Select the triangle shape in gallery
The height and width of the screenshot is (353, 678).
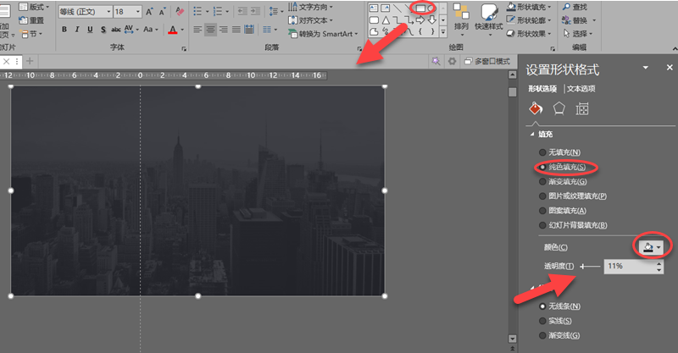click(386, 19)
